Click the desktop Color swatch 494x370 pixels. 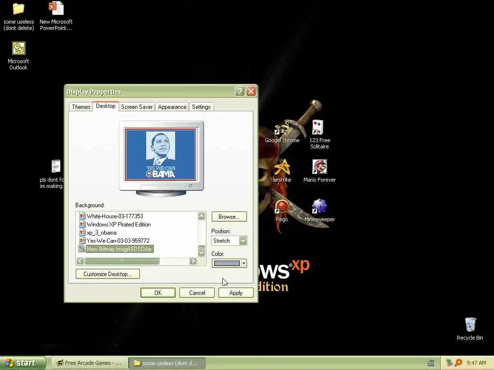click(x=227, y=264)
